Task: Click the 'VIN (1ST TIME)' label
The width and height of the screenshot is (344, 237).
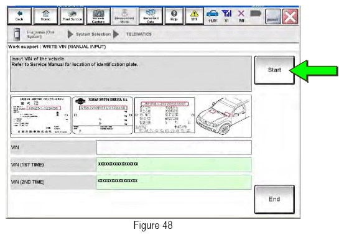Action: 27,165
